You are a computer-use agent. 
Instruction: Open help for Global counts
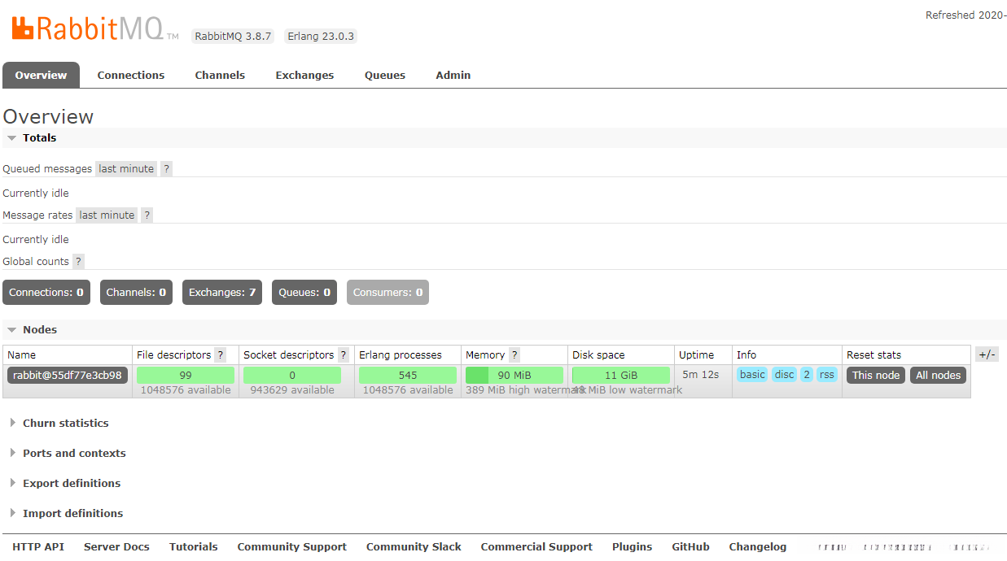pos(78,262)
